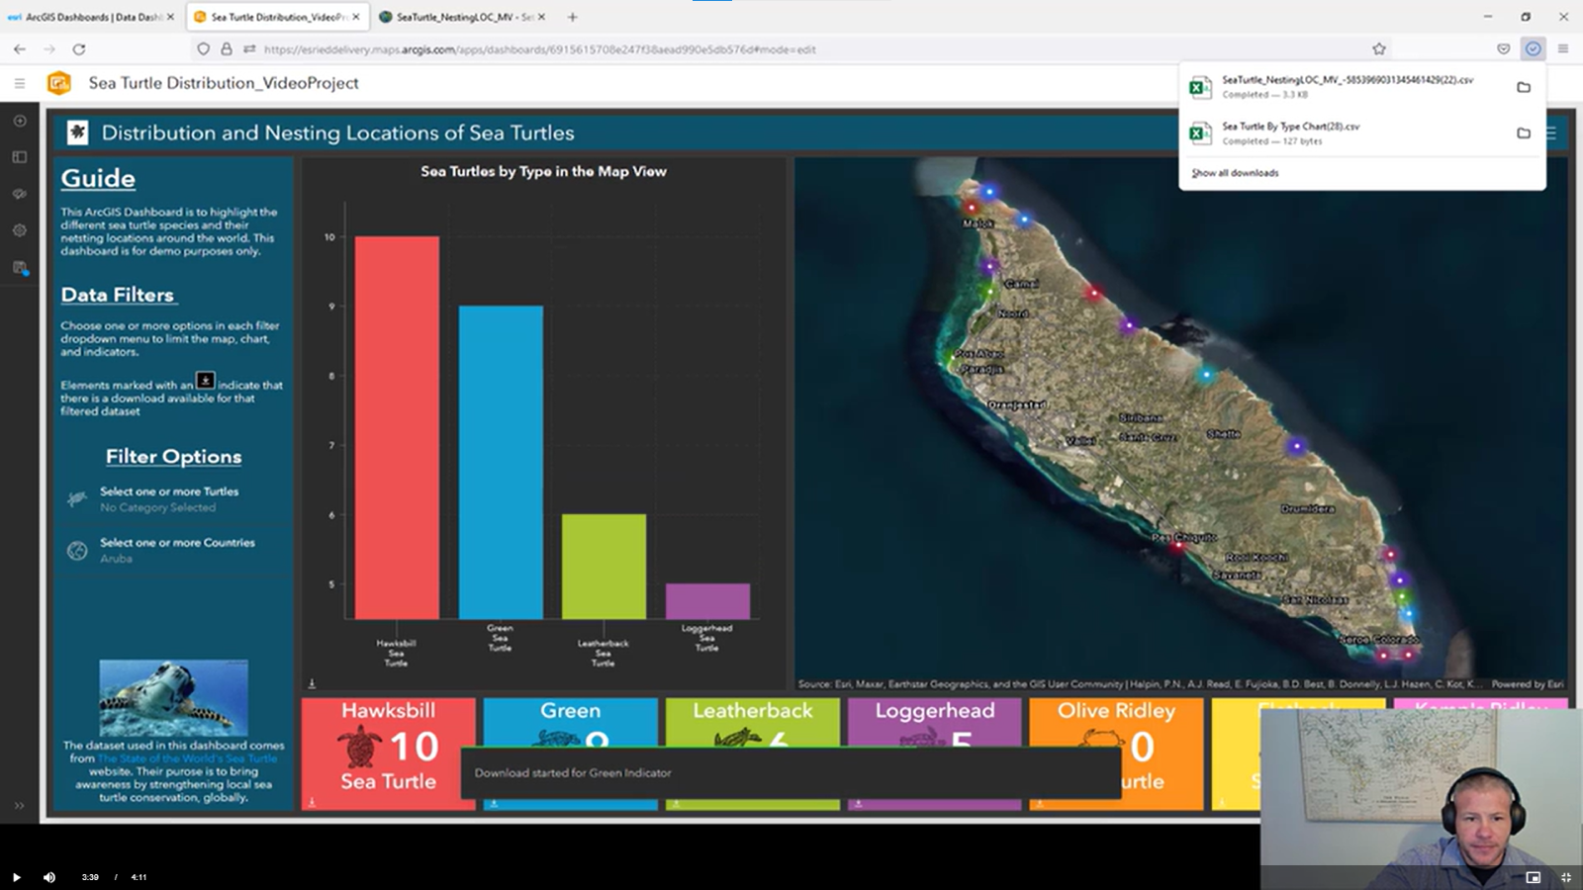Open the downloaded SeaTurtle_NestingLOC CSV file folder
This screenshot has width=1583, height=890.
coord(1524,87)
